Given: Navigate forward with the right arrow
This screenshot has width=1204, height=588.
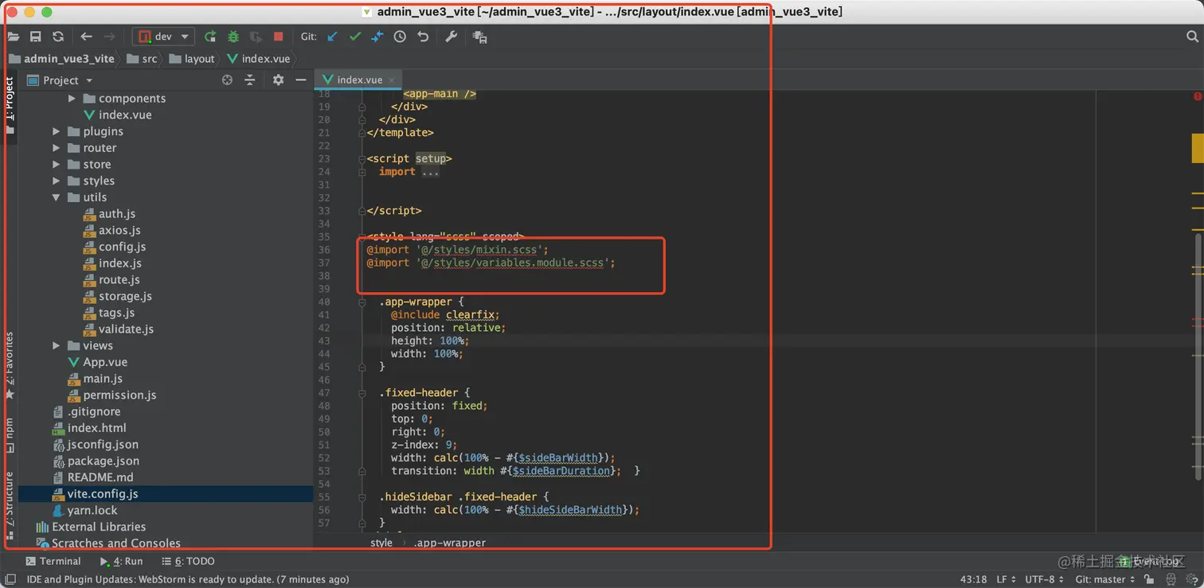Looking at the screenshot, I should (109, 37).
